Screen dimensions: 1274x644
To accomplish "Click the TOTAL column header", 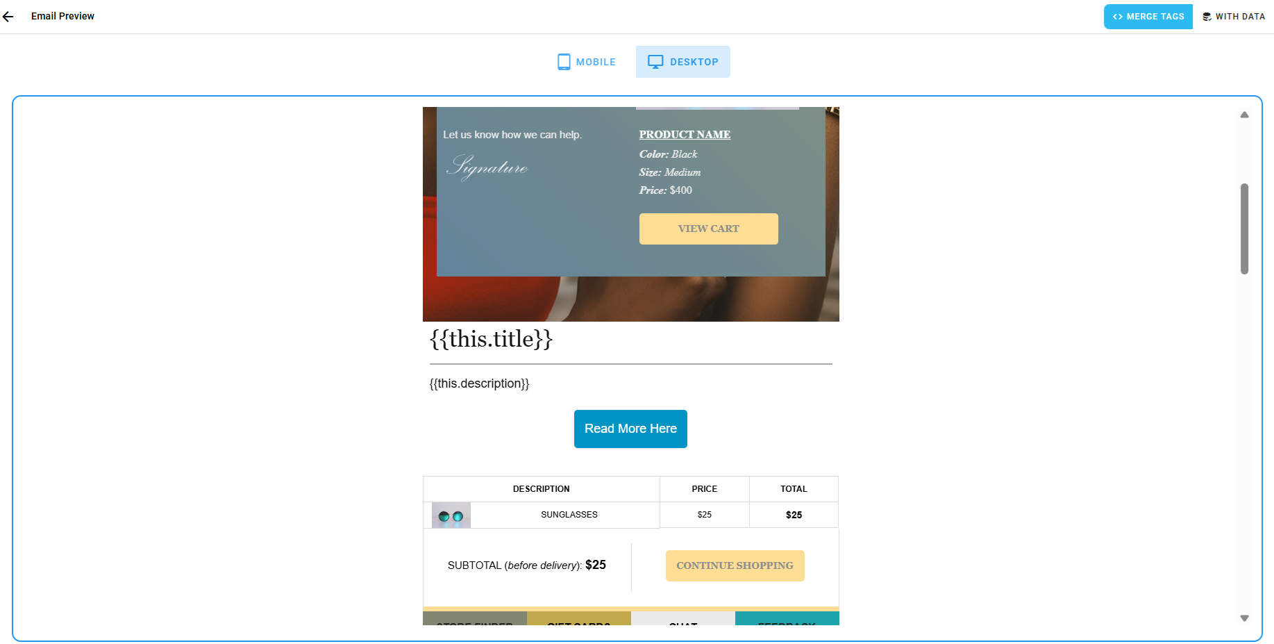I will click(x=794, y=489).
